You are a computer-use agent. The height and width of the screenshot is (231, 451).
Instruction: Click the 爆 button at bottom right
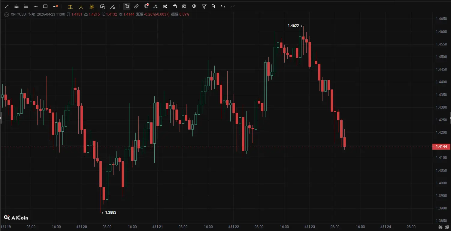pos(447,227)
